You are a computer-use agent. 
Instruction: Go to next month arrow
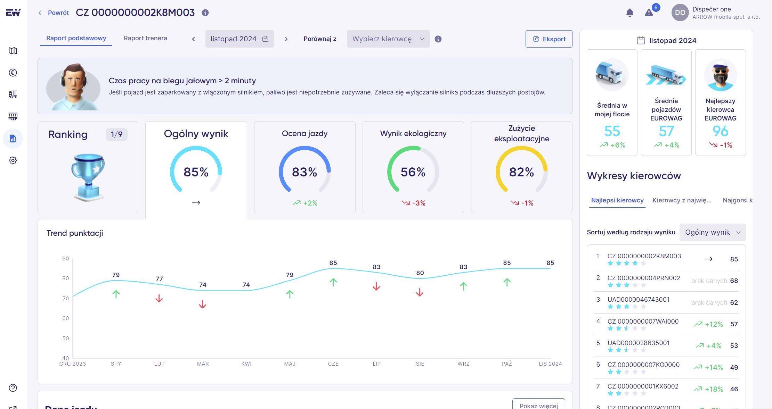tap(286, 39)
